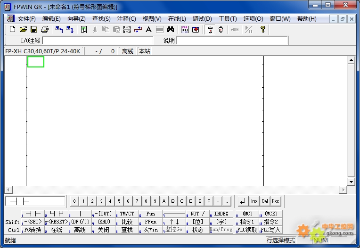The height and width of the screenshot is (248, 360).
Task: Open a file with the folder icon
Action: 23,29
